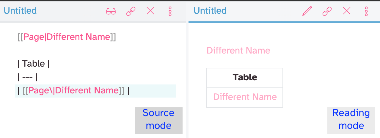Click the '| --- |' separator line

(x=28, y=77)
